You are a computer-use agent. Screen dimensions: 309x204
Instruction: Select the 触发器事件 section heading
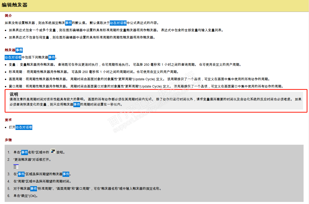click(14, 50)
